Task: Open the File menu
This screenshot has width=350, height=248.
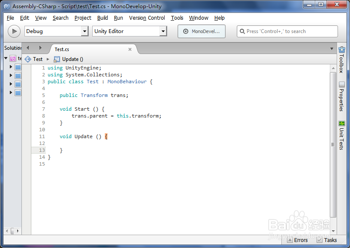Action: click(10, 18)
